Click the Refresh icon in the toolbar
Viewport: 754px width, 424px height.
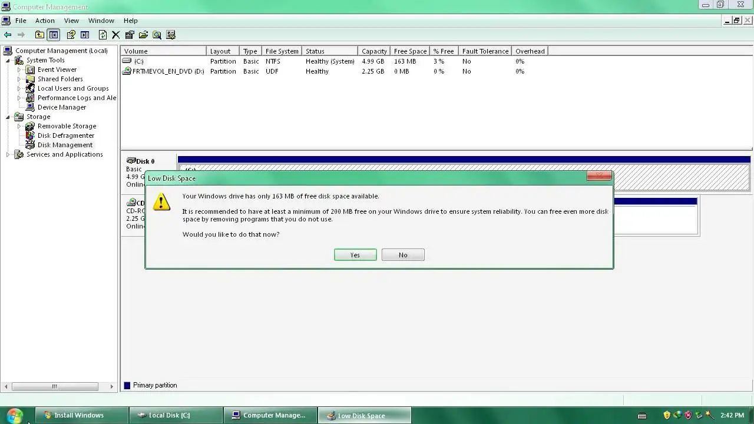102,35
